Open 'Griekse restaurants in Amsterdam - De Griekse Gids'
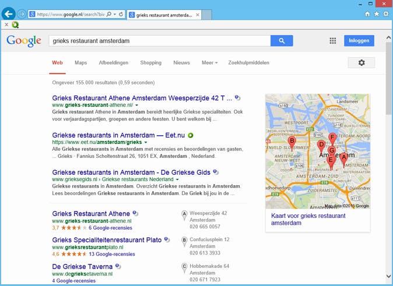This screenshot has width=393, height=286. (x=131, y=172)
